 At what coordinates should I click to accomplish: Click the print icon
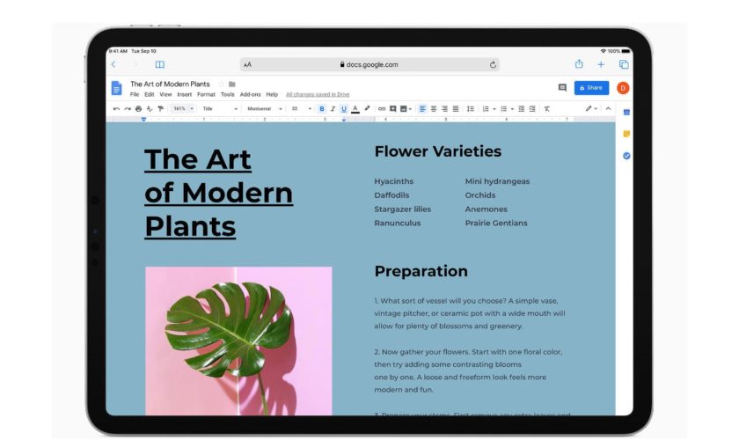(x=138, y=109)
